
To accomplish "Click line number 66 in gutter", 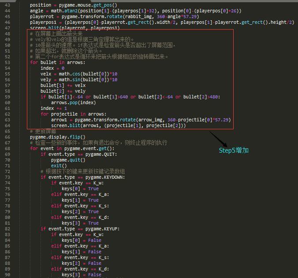I will [x=7, y=137].
